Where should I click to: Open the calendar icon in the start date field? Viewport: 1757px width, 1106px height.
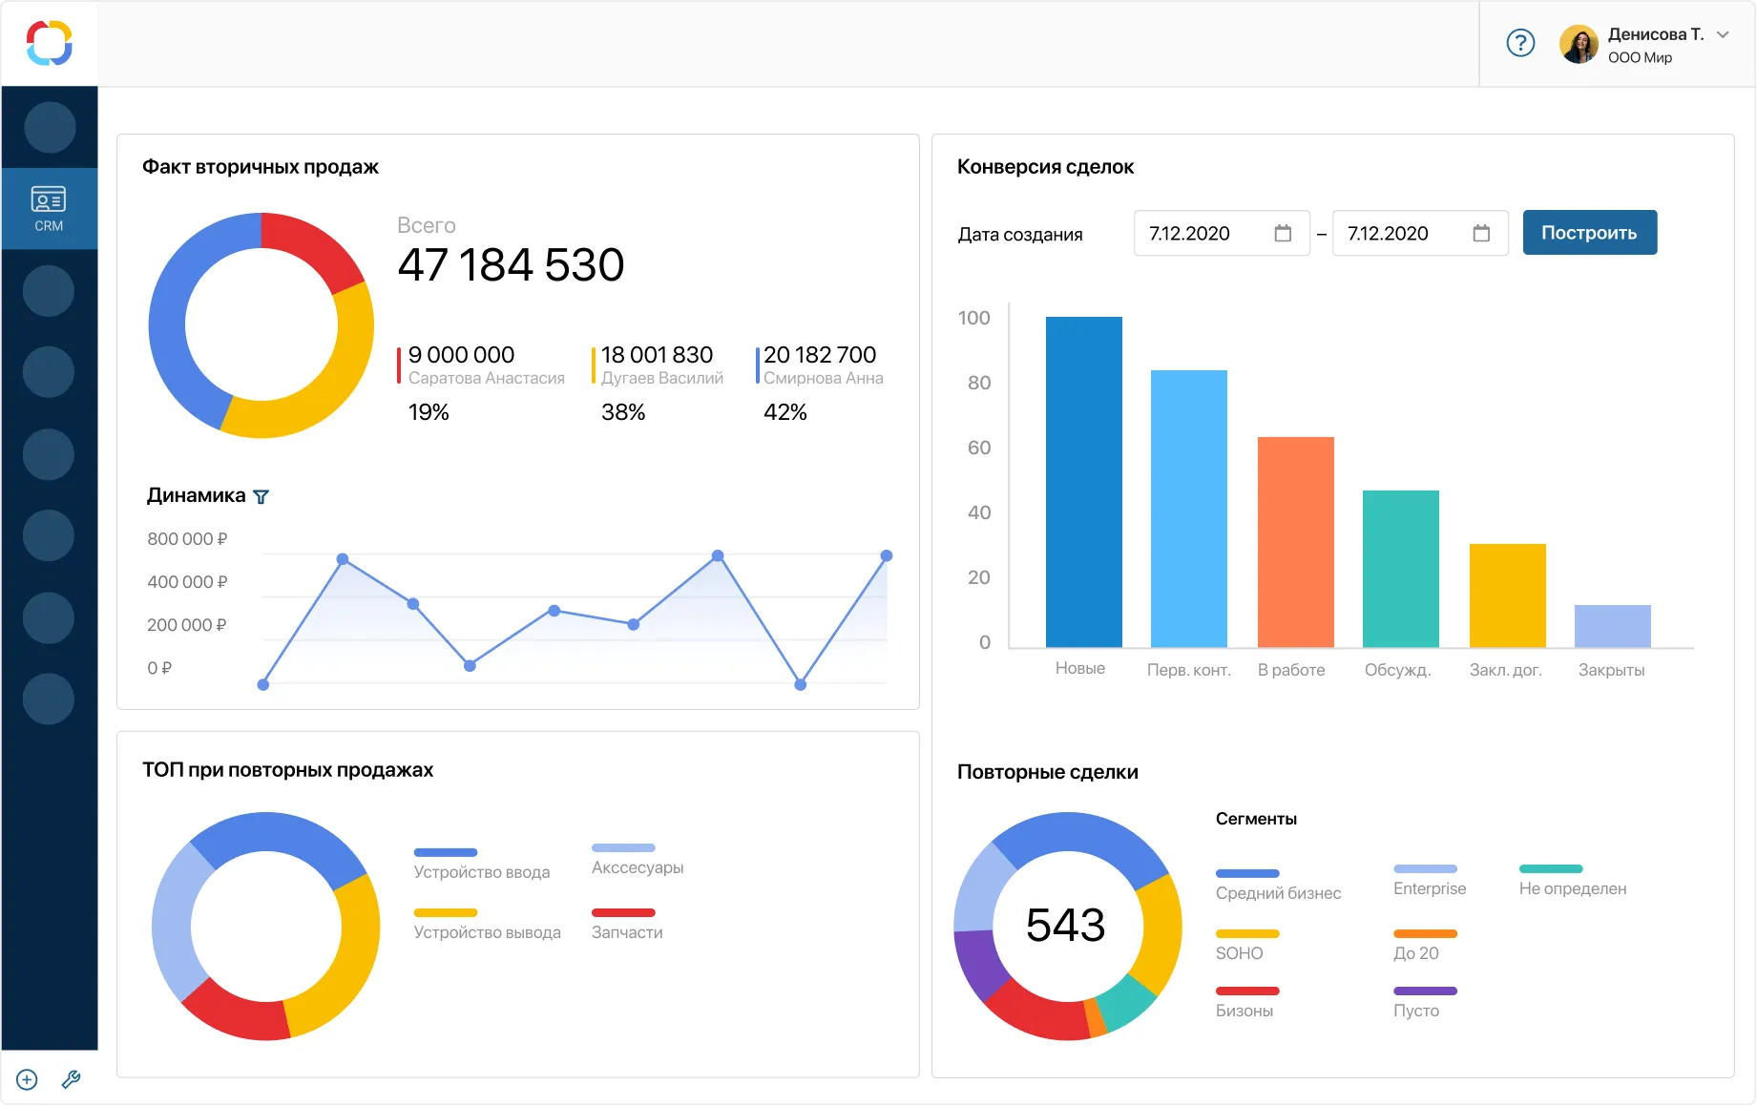[x=1282, y=233]
